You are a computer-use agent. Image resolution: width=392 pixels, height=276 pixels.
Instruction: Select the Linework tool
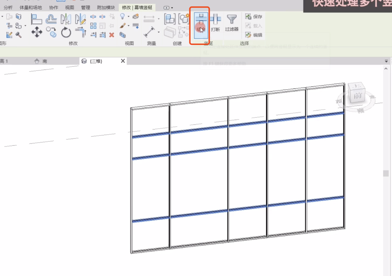point(136,25)
